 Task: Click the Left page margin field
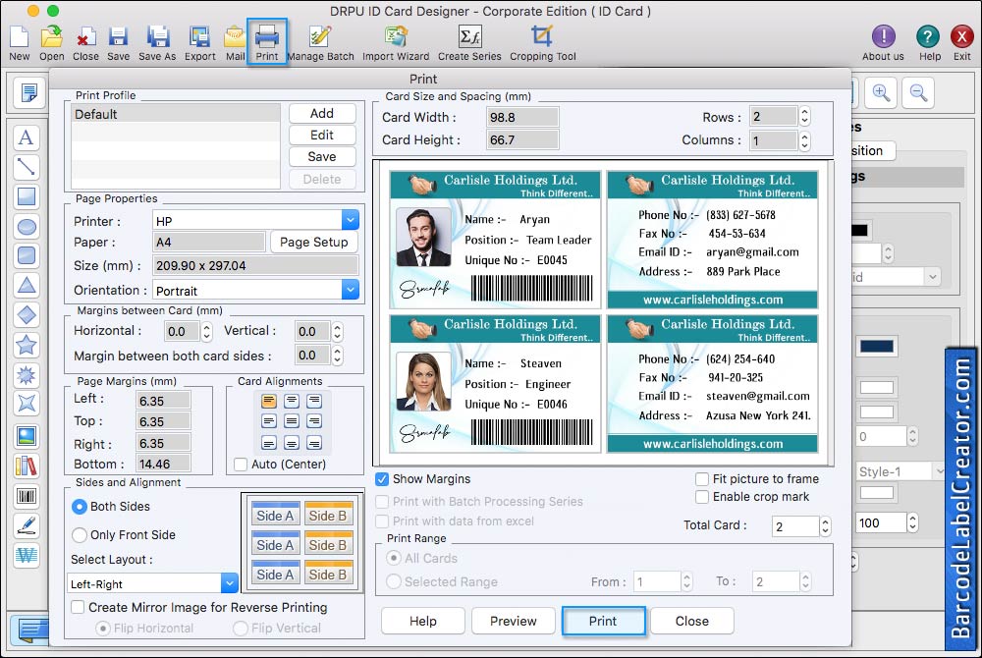tap(163, 401)
